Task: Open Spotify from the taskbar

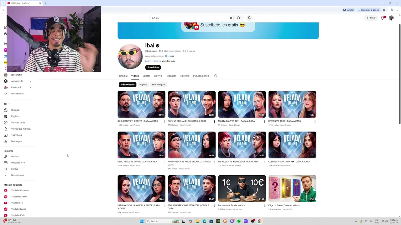Action: pyautogui.click(x=239, y=221)
